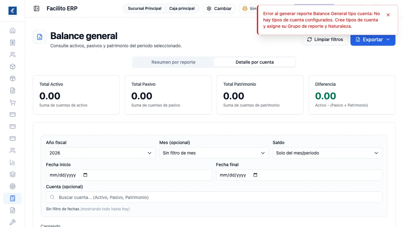Open the Mes (opcional) dropdown
This screenshot has height=227, width=403.
pyautogui.click(x=214, y=153)
